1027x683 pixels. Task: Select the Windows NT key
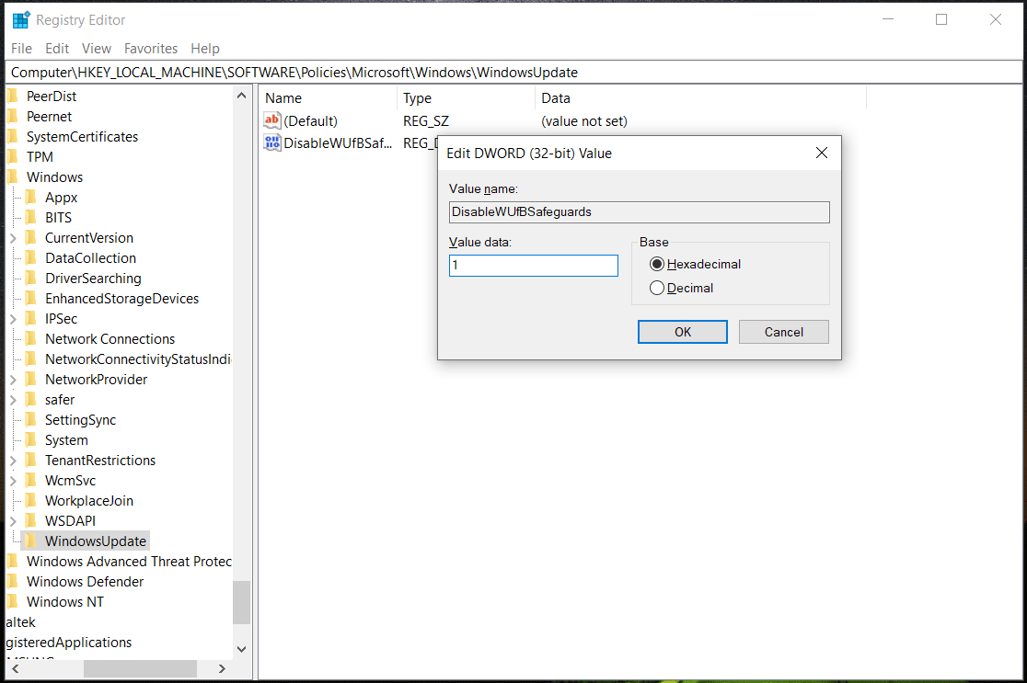pyautogui.click(x=64, y=602)
